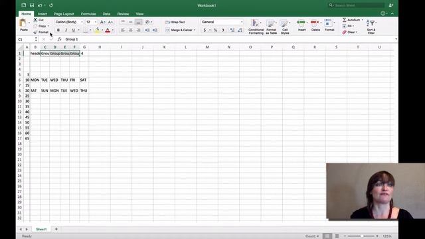Click the cell borders icon
This screenshot has width=425, height=239.
(x=86, y=30)
